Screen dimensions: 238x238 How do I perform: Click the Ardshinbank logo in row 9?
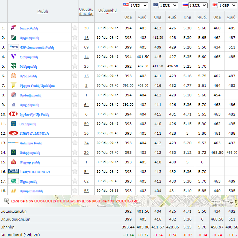14,104
